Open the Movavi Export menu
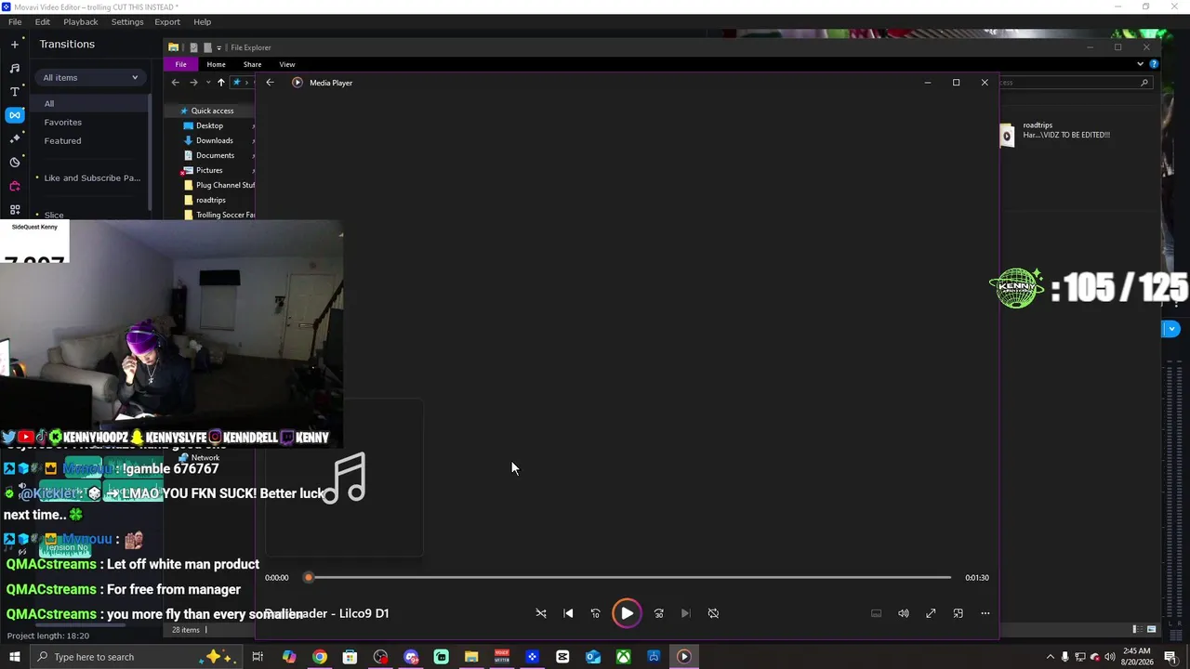Viewport: 1190px width, 669px height. click(x=167, y=21)
